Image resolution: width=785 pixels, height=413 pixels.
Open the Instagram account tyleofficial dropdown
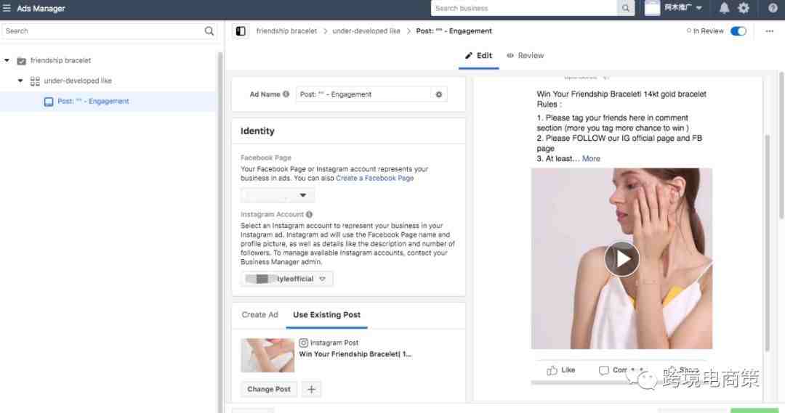click(x=286, y=279)
